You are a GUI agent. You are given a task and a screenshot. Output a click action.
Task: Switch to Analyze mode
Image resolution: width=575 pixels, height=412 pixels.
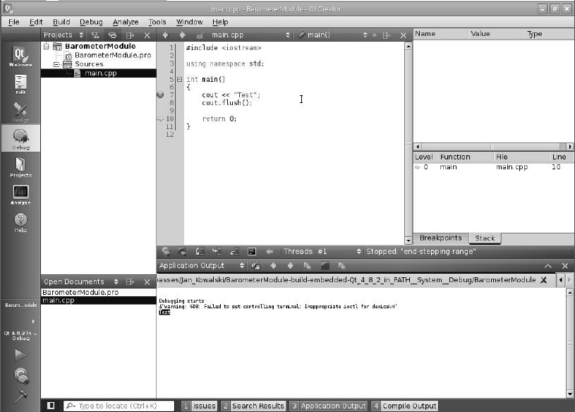20,194
